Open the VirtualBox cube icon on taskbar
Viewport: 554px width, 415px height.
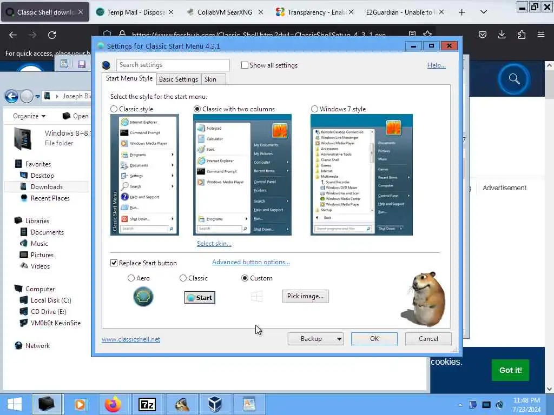215,404
